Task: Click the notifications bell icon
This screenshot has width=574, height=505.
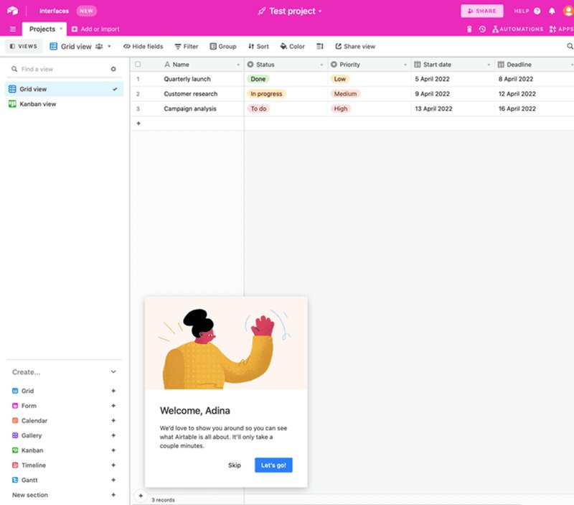Action: coord(552,11)
